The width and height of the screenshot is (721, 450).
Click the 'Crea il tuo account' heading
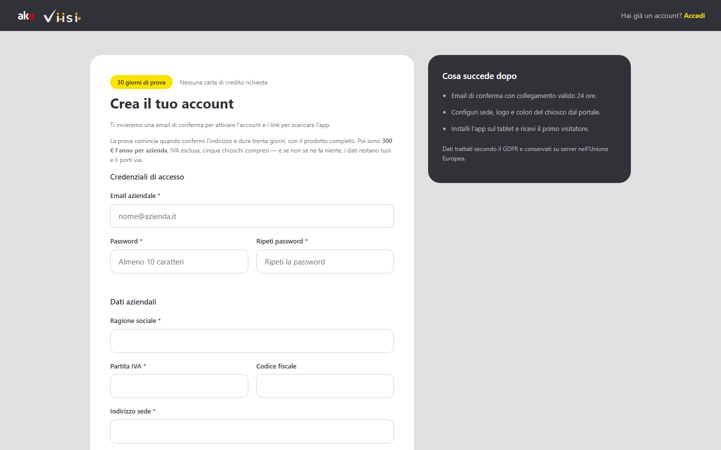click(x=172, y=103)
